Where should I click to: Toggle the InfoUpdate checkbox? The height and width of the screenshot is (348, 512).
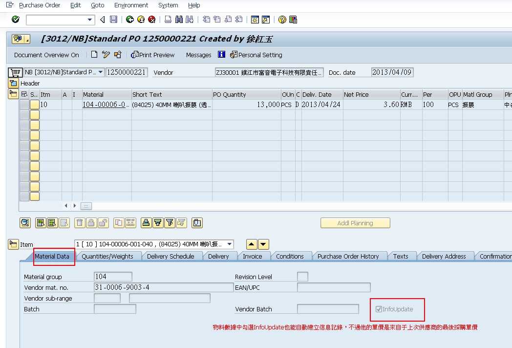point(379,309)
